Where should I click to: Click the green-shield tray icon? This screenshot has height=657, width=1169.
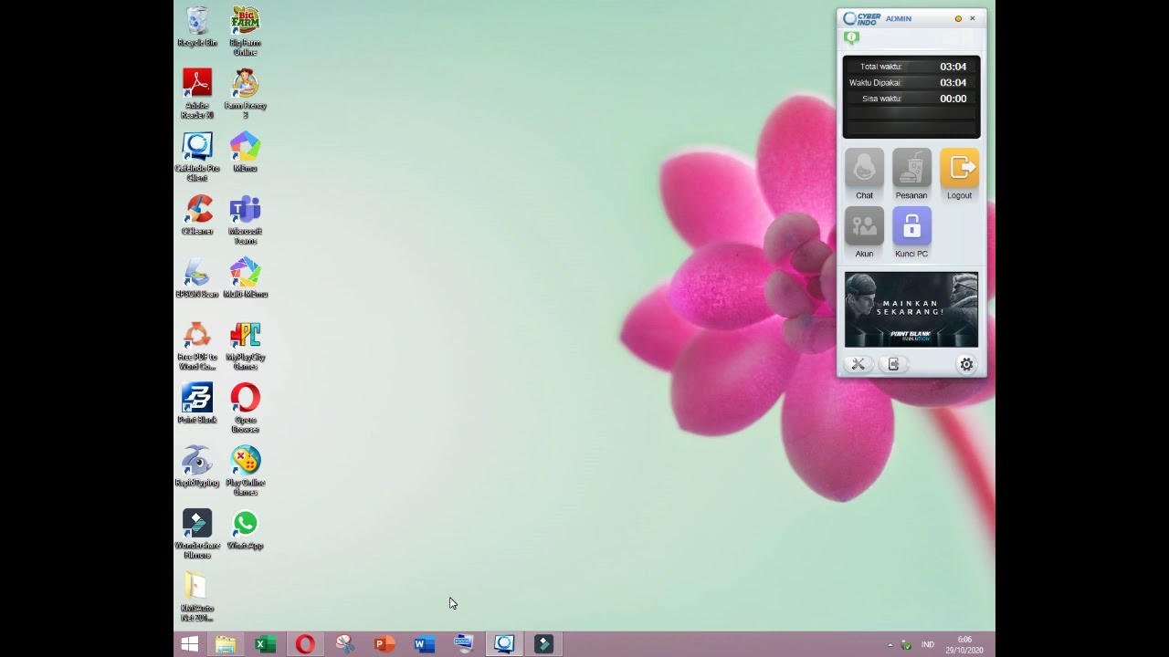[x=907, y=645]
